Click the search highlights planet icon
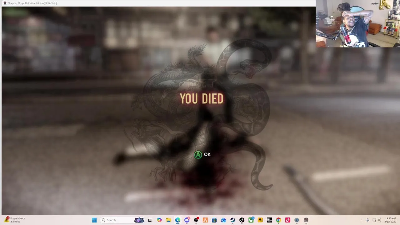The height and width of the screenshot is (225, 400). point(139,220)
